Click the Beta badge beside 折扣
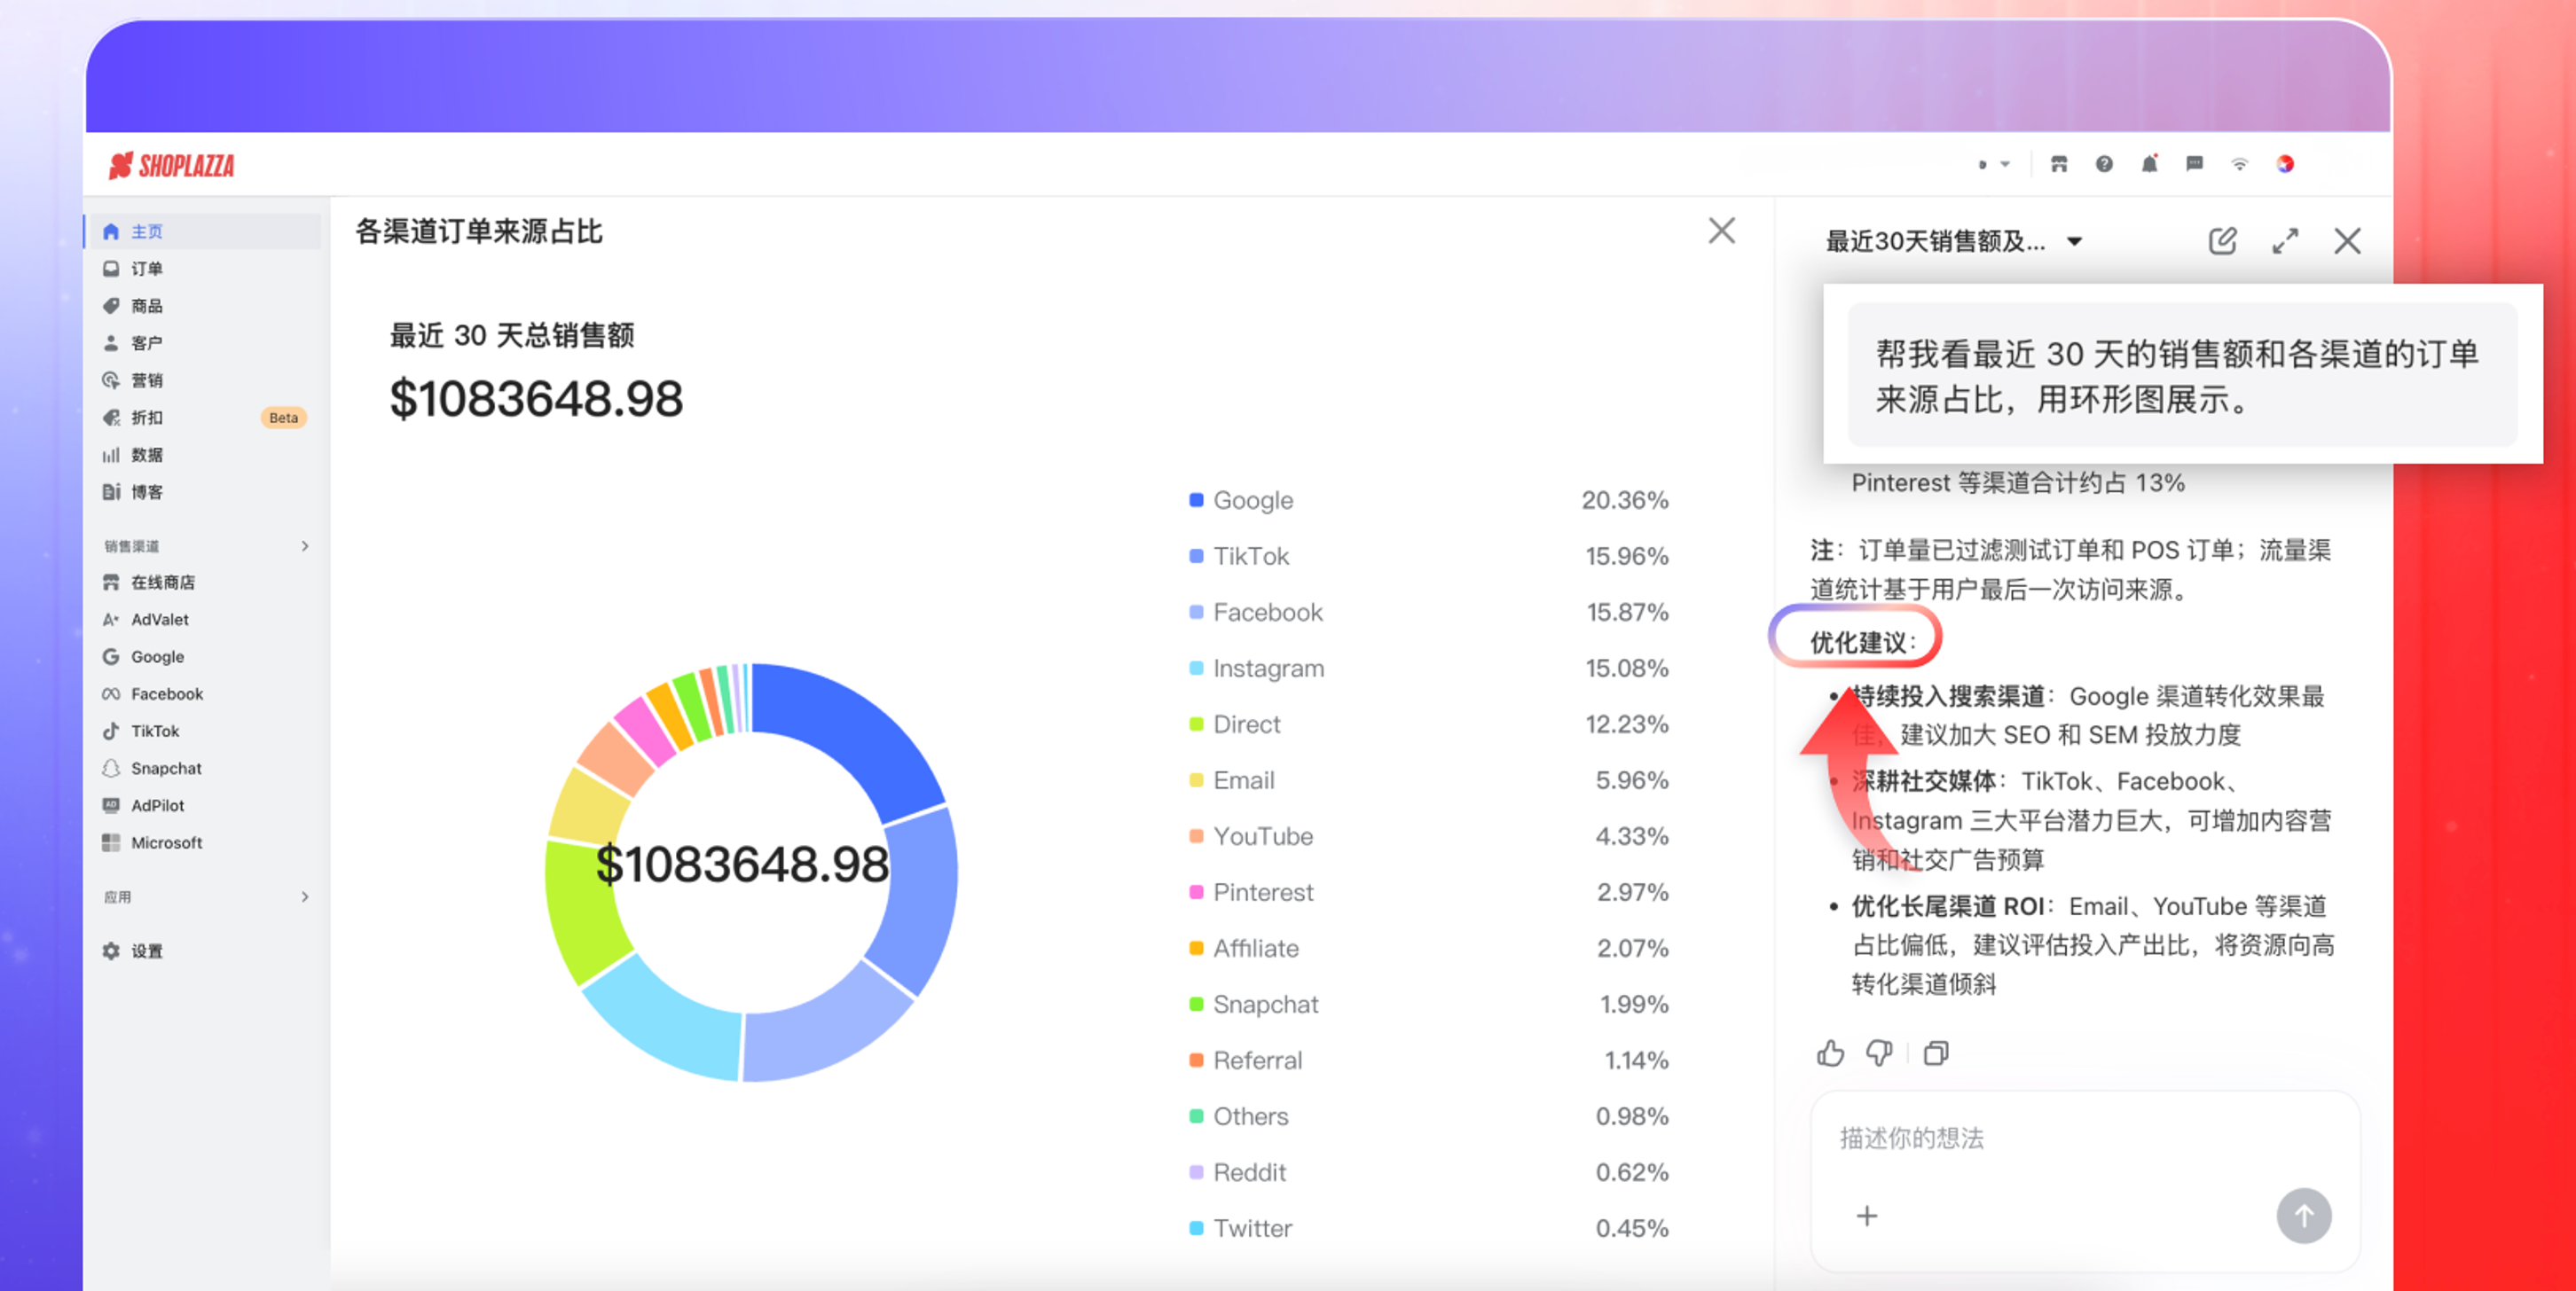Viewport: 2576px width, 1291px height. click(283, 418)
